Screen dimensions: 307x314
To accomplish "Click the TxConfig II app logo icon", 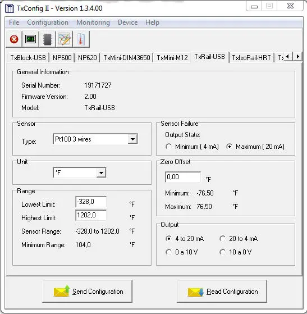I will point(10,8).
